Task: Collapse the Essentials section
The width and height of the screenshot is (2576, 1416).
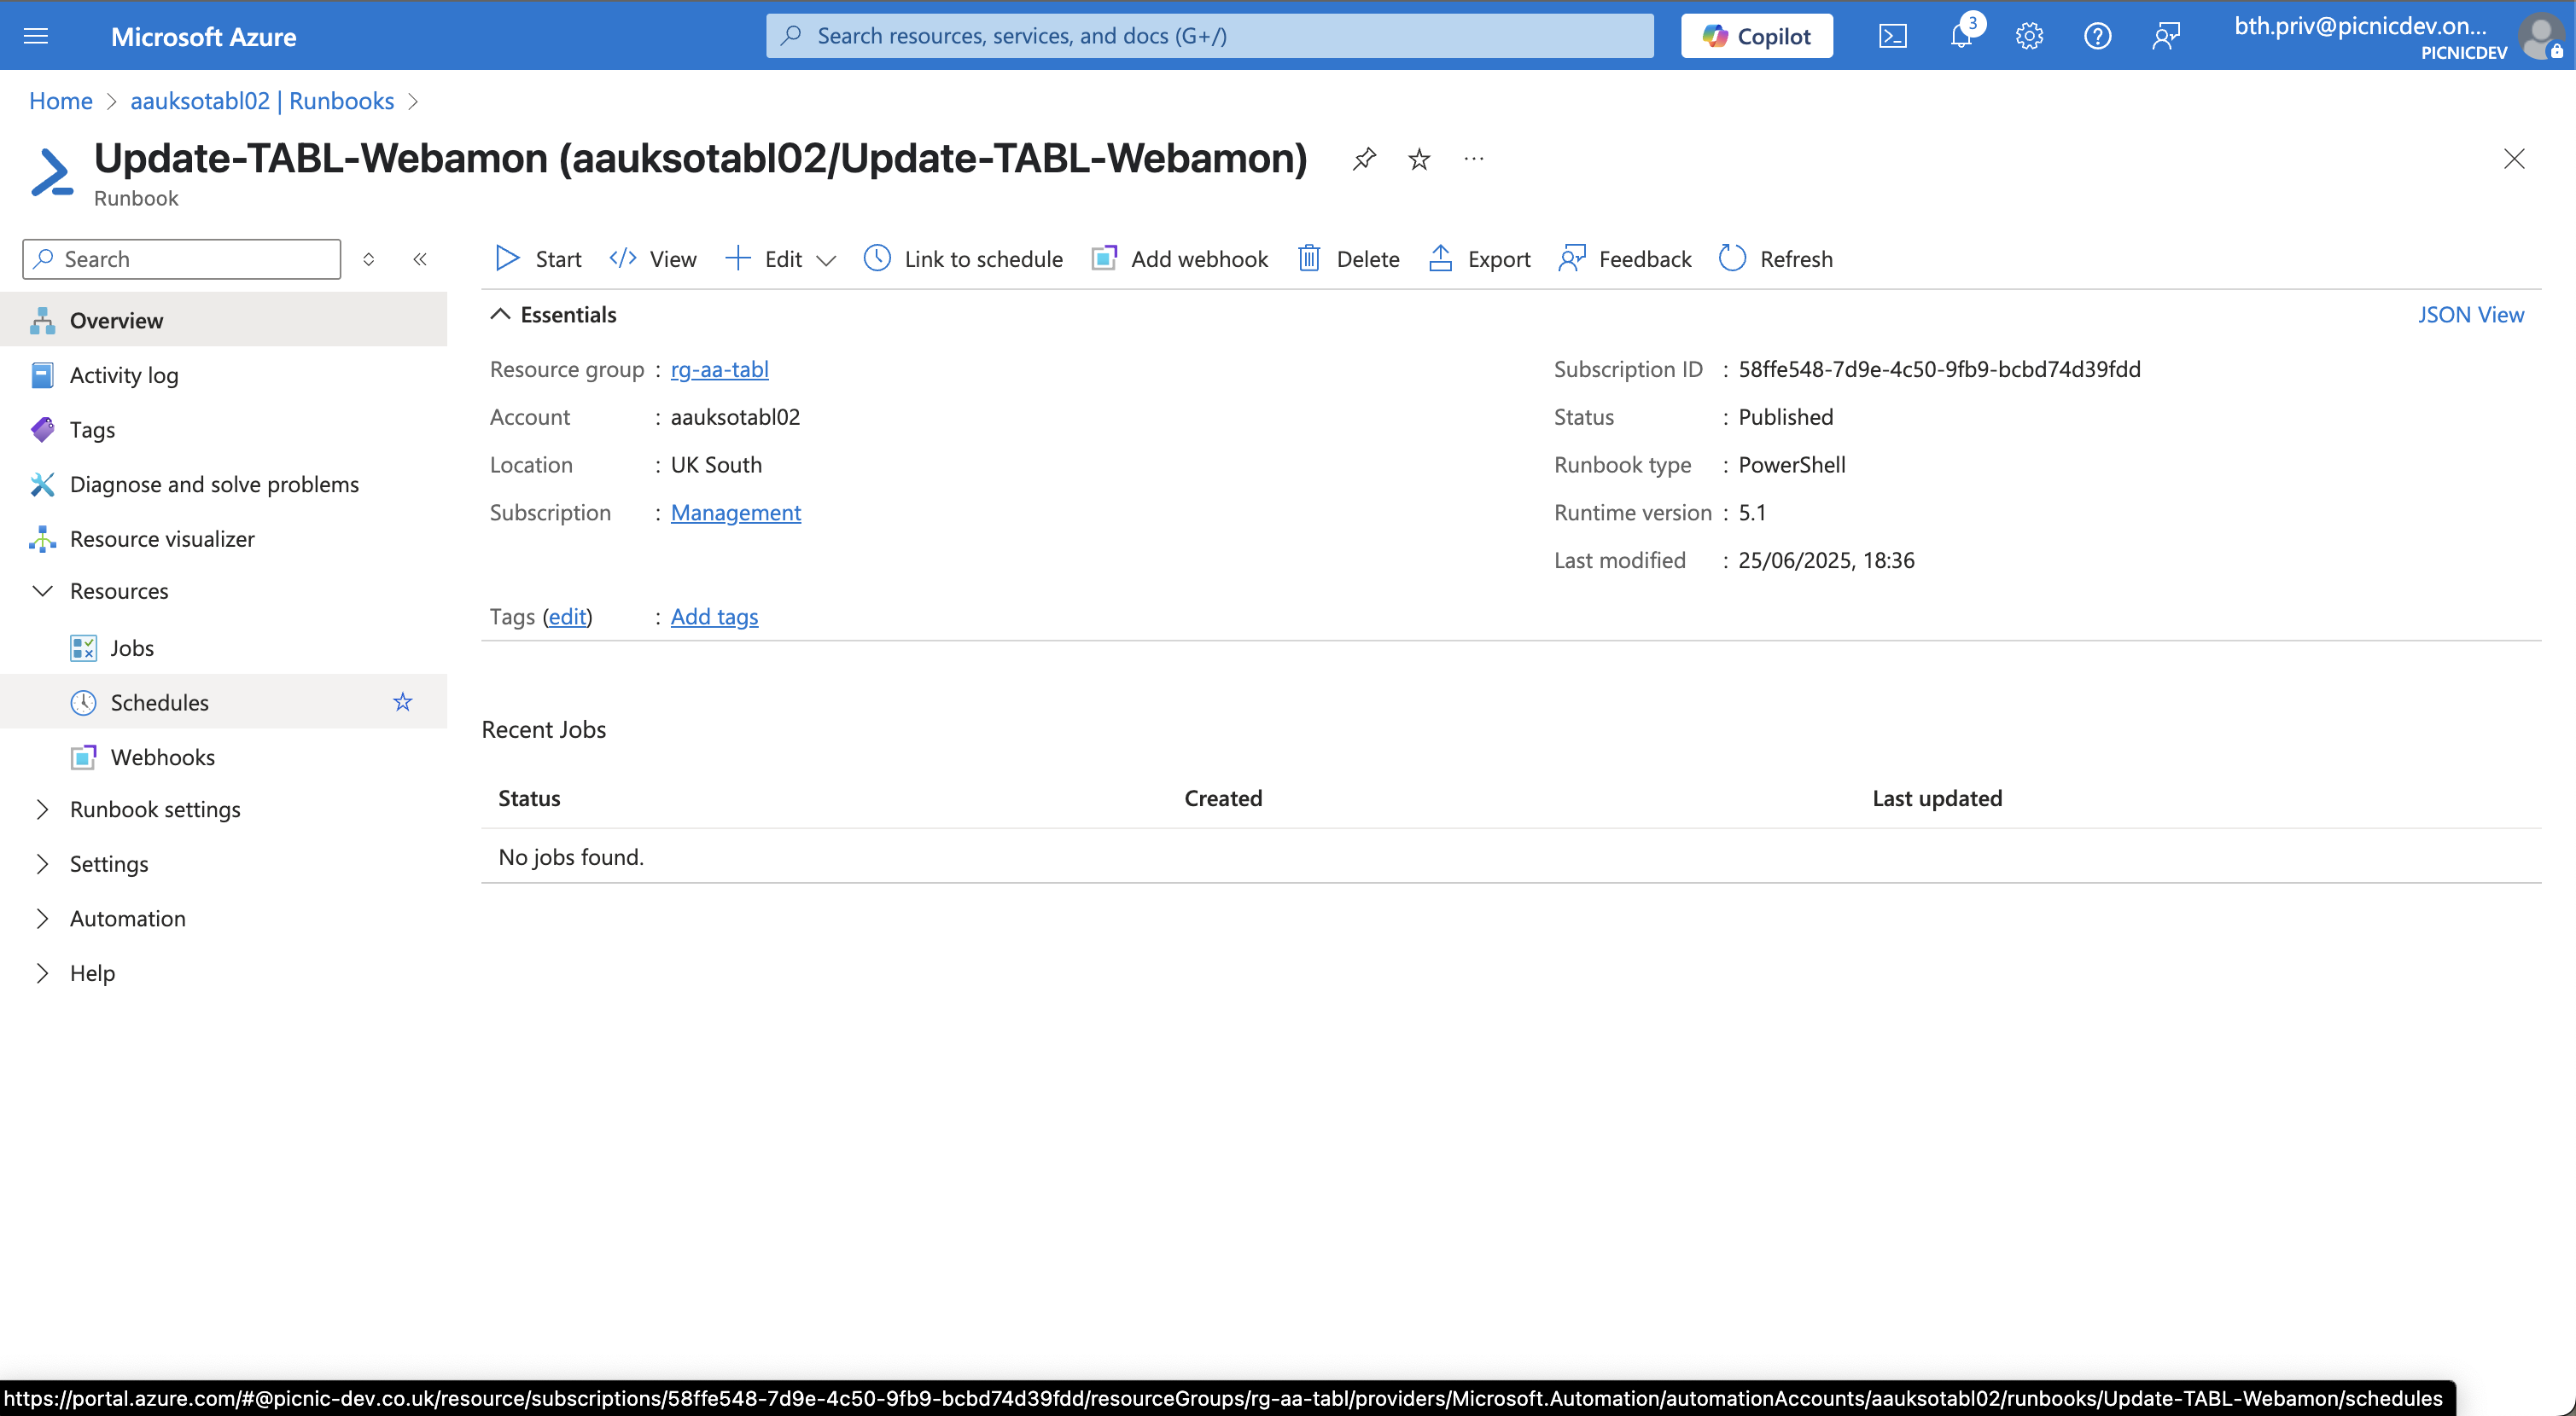Action: (x=553, y=315)
